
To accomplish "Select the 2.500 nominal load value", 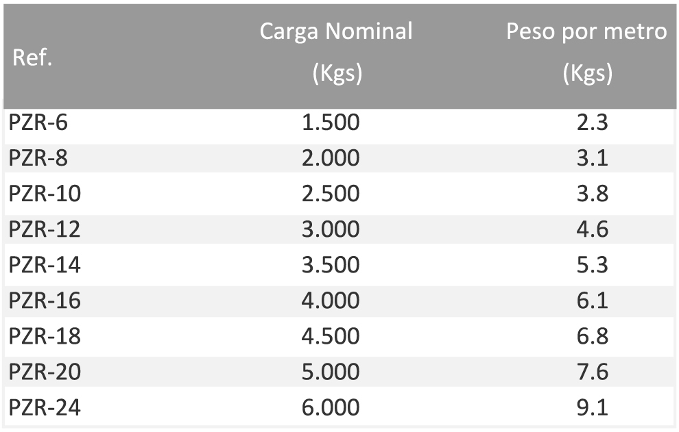I will click(x=331, y=193).
